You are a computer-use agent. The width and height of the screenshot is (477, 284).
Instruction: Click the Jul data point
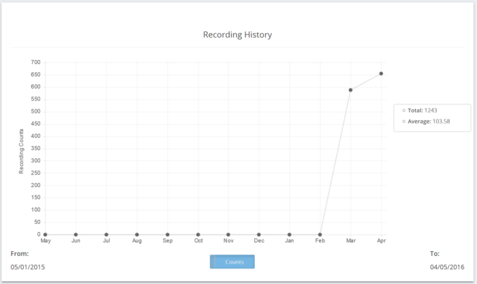pyautogui.click(x=106, y=235)
